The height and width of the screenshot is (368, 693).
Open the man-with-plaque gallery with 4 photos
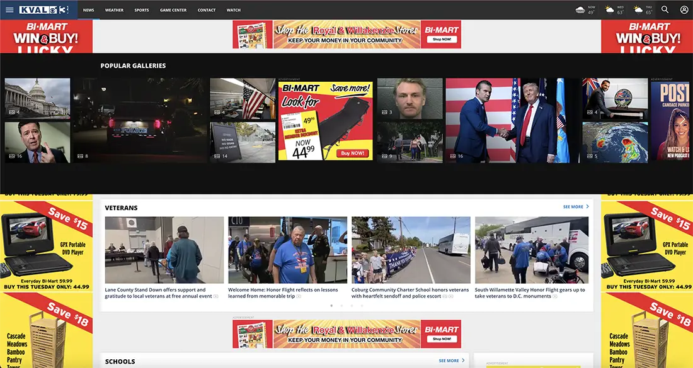[616, 98]
